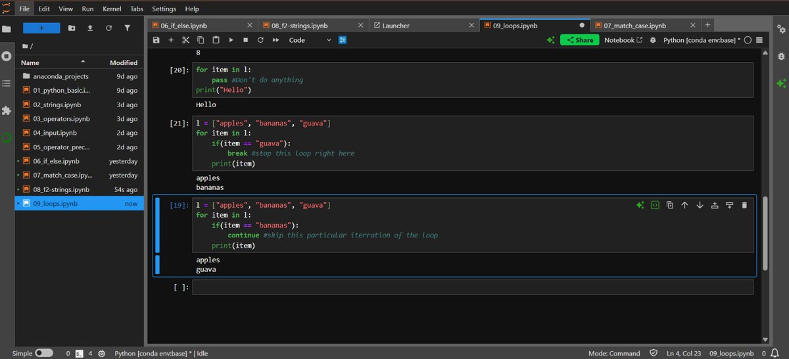Click the blue cell toolbar options icon

tap(343, 40)
